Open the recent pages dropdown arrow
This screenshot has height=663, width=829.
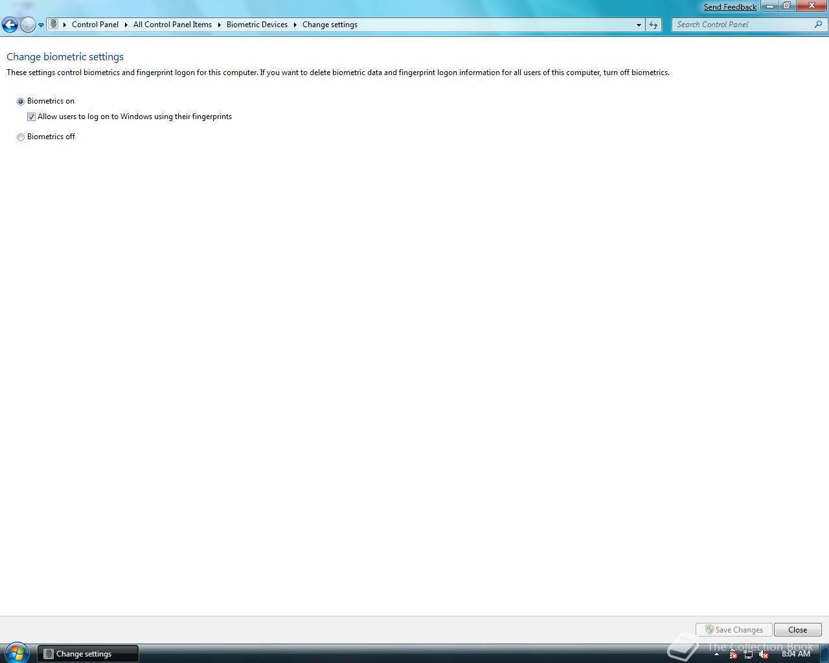[x=41, y=25]
